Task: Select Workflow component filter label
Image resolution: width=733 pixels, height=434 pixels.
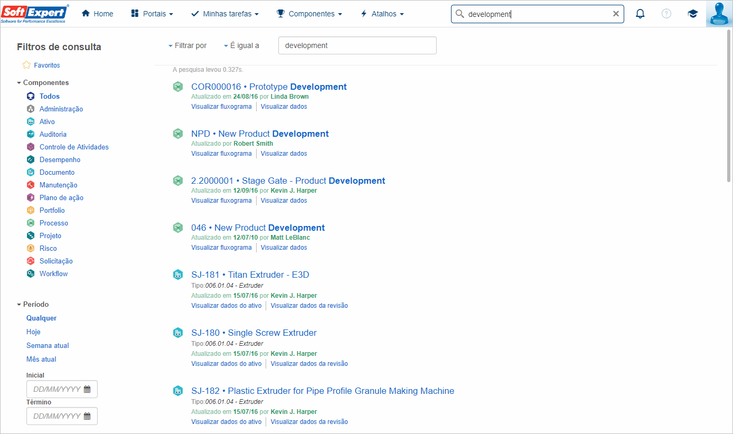Action: pos(54,273)
